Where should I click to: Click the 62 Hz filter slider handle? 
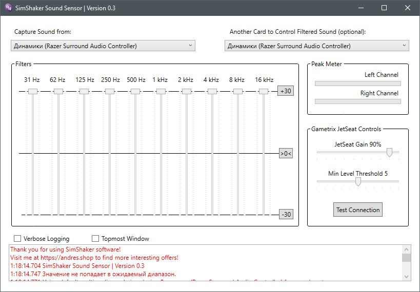pyautogui.click(x=58, y=91)
